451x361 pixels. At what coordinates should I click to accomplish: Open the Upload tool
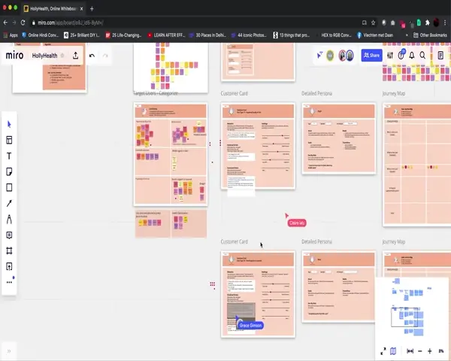9,266
